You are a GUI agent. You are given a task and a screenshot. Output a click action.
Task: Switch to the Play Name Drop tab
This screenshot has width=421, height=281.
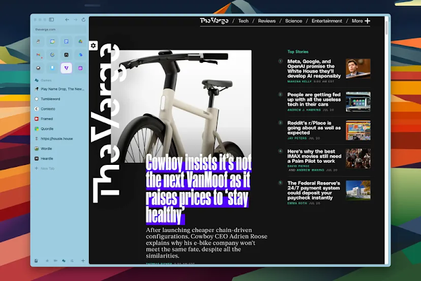pyautogui.click(x=59, y=89)
